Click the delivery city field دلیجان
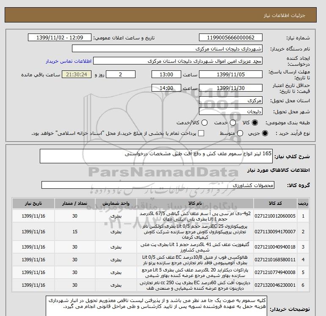 [231, 112]
